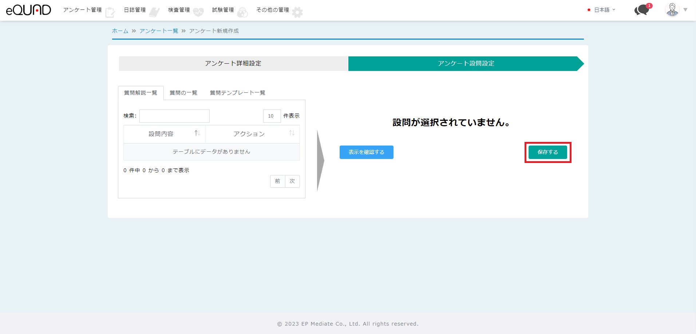The height and width of the screenshot is (334, 696).
Task: Open the アンケート管理 clipboard icon
Action: 110,12
